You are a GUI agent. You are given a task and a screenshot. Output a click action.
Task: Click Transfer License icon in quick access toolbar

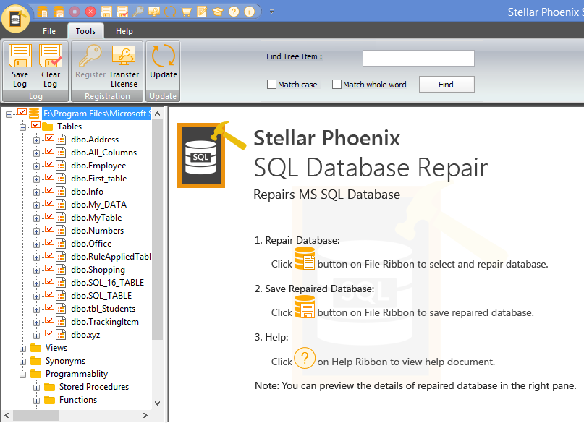coord(154,12)
